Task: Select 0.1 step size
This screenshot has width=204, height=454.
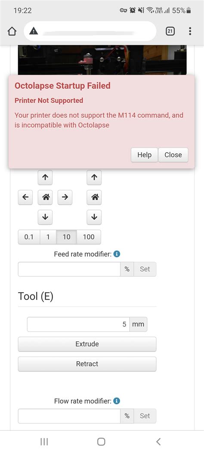Action: [29, 237]
